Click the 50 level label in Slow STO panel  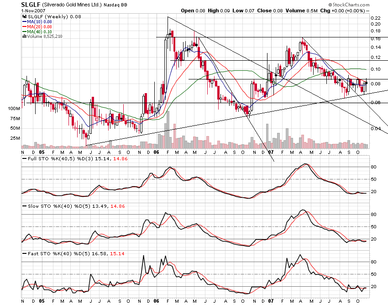tap(373, 227)
